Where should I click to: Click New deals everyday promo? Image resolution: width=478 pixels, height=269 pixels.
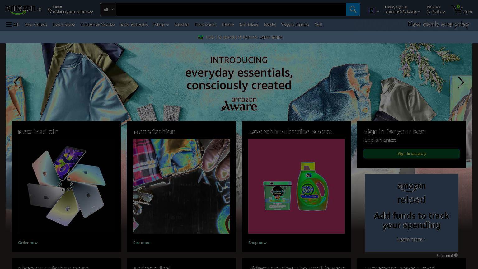tap(438, 24)
